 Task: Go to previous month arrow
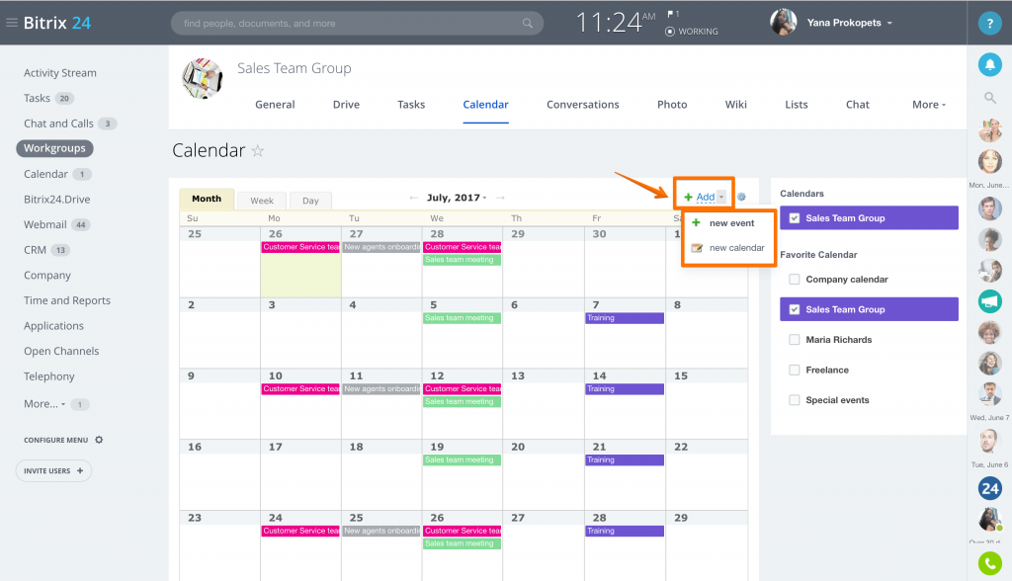(413, 198)
